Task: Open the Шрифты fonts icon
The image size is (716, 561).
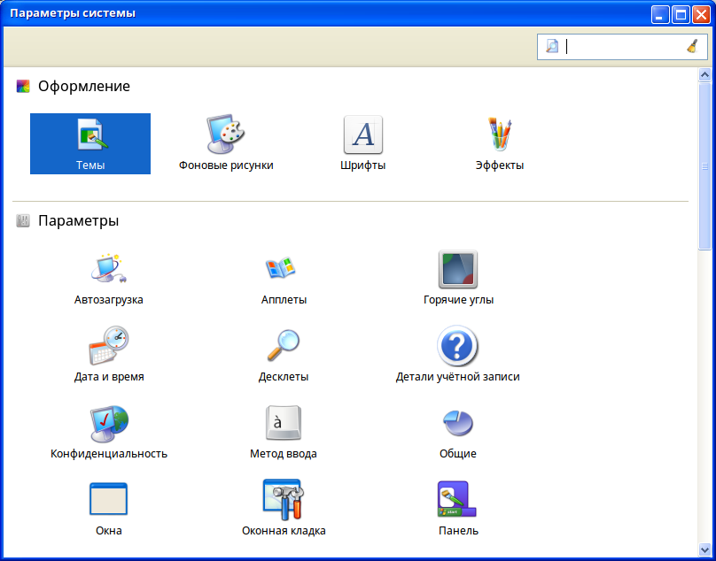Action: 363,143
